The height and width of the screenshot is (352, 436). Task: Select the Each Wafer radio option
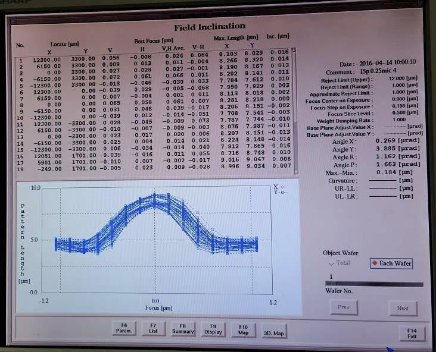tap(391, 263)
